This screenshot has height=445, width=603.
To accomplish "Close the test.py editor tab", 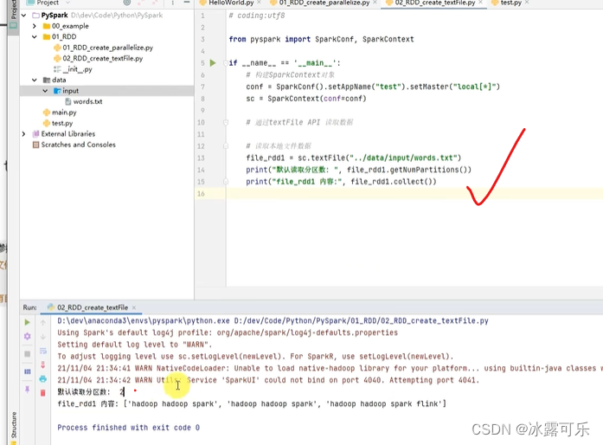I will (x=527, y=3).
